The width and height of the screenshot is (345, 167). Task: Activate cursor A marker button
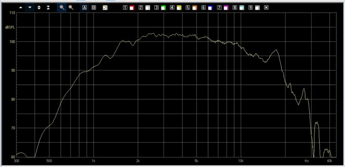pyautogui.click(x=85, y=8)
